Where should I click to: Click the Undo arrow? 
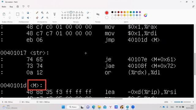pyautogui.click(x=23, y=7)
